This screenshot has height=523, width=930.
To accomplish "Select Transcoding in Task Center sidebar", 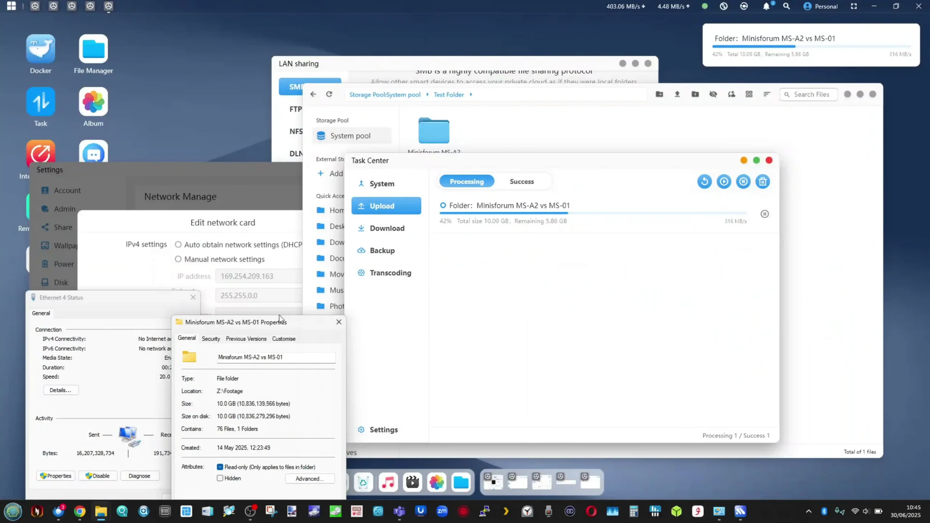I will 386,273.
